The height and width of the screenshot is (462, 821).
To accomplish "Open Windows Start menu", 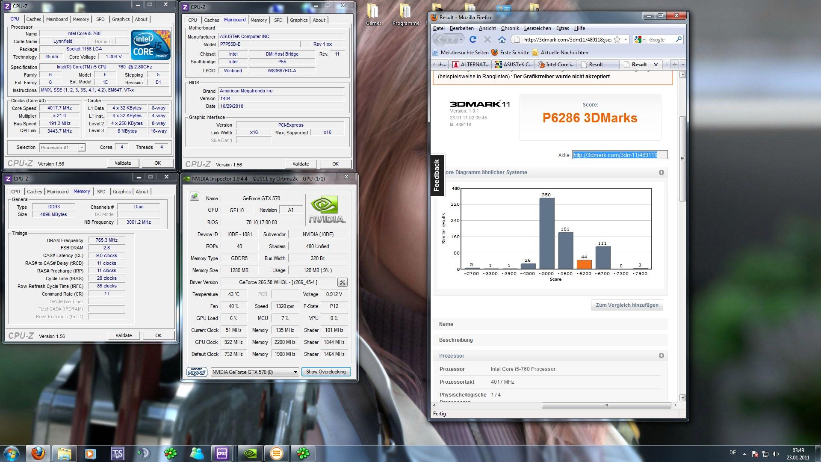I will pos(12,453).
